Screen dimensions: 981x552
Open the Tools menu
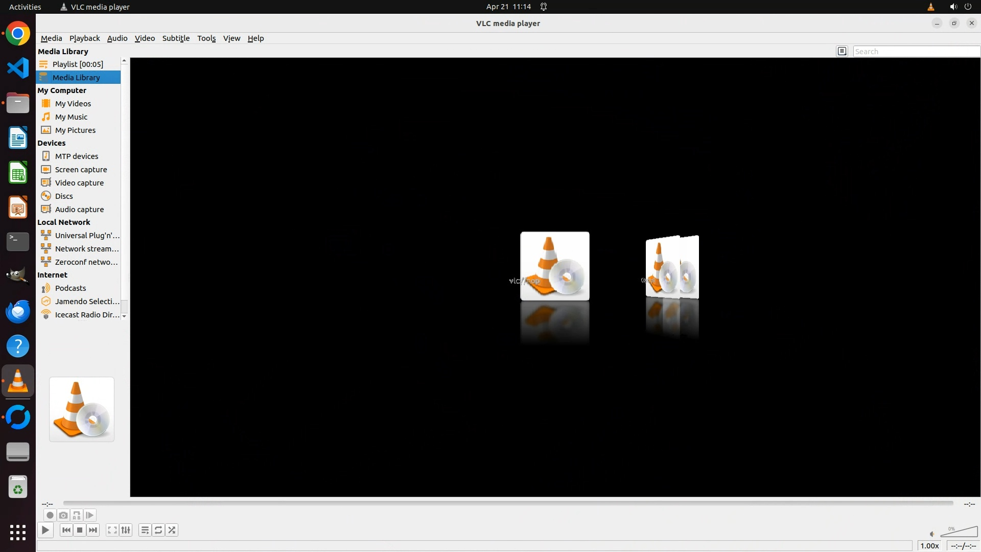(206, 38)
